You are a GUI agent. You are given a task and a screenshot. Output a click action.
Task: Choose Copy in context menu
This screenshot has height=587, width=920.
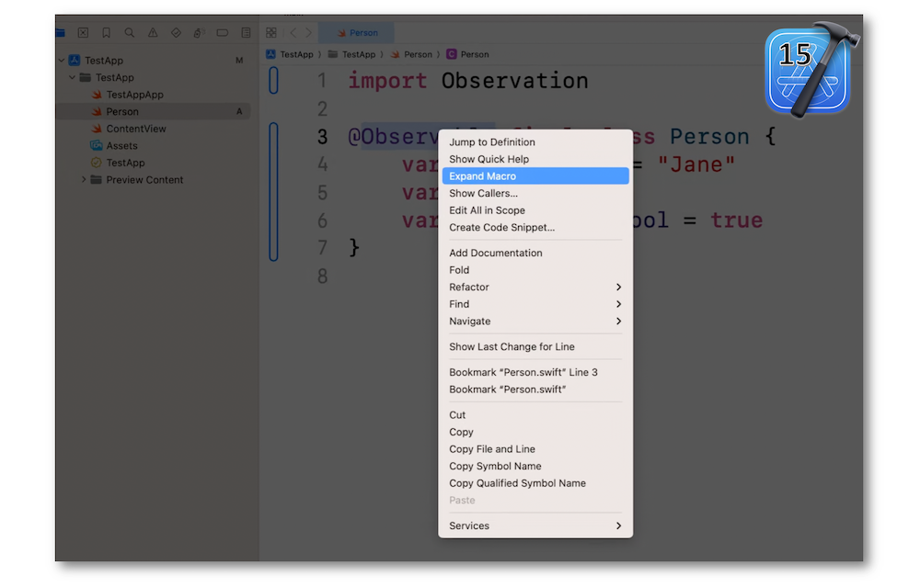(535, 432)
